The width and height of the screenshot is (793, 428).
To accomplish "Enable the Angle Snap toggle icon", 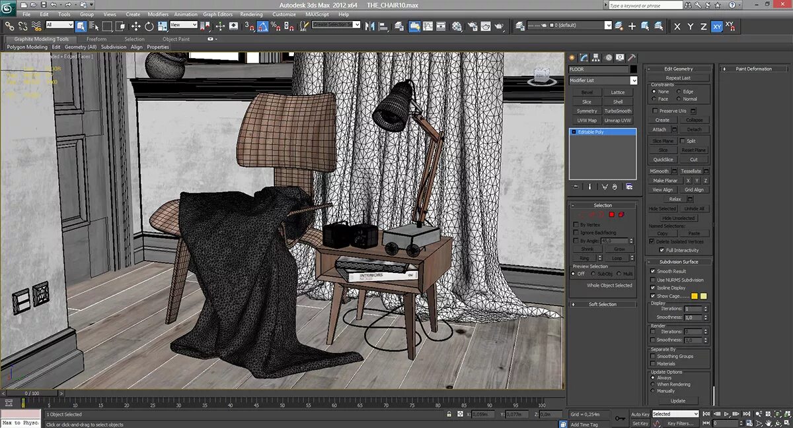I will coord(262,26).
